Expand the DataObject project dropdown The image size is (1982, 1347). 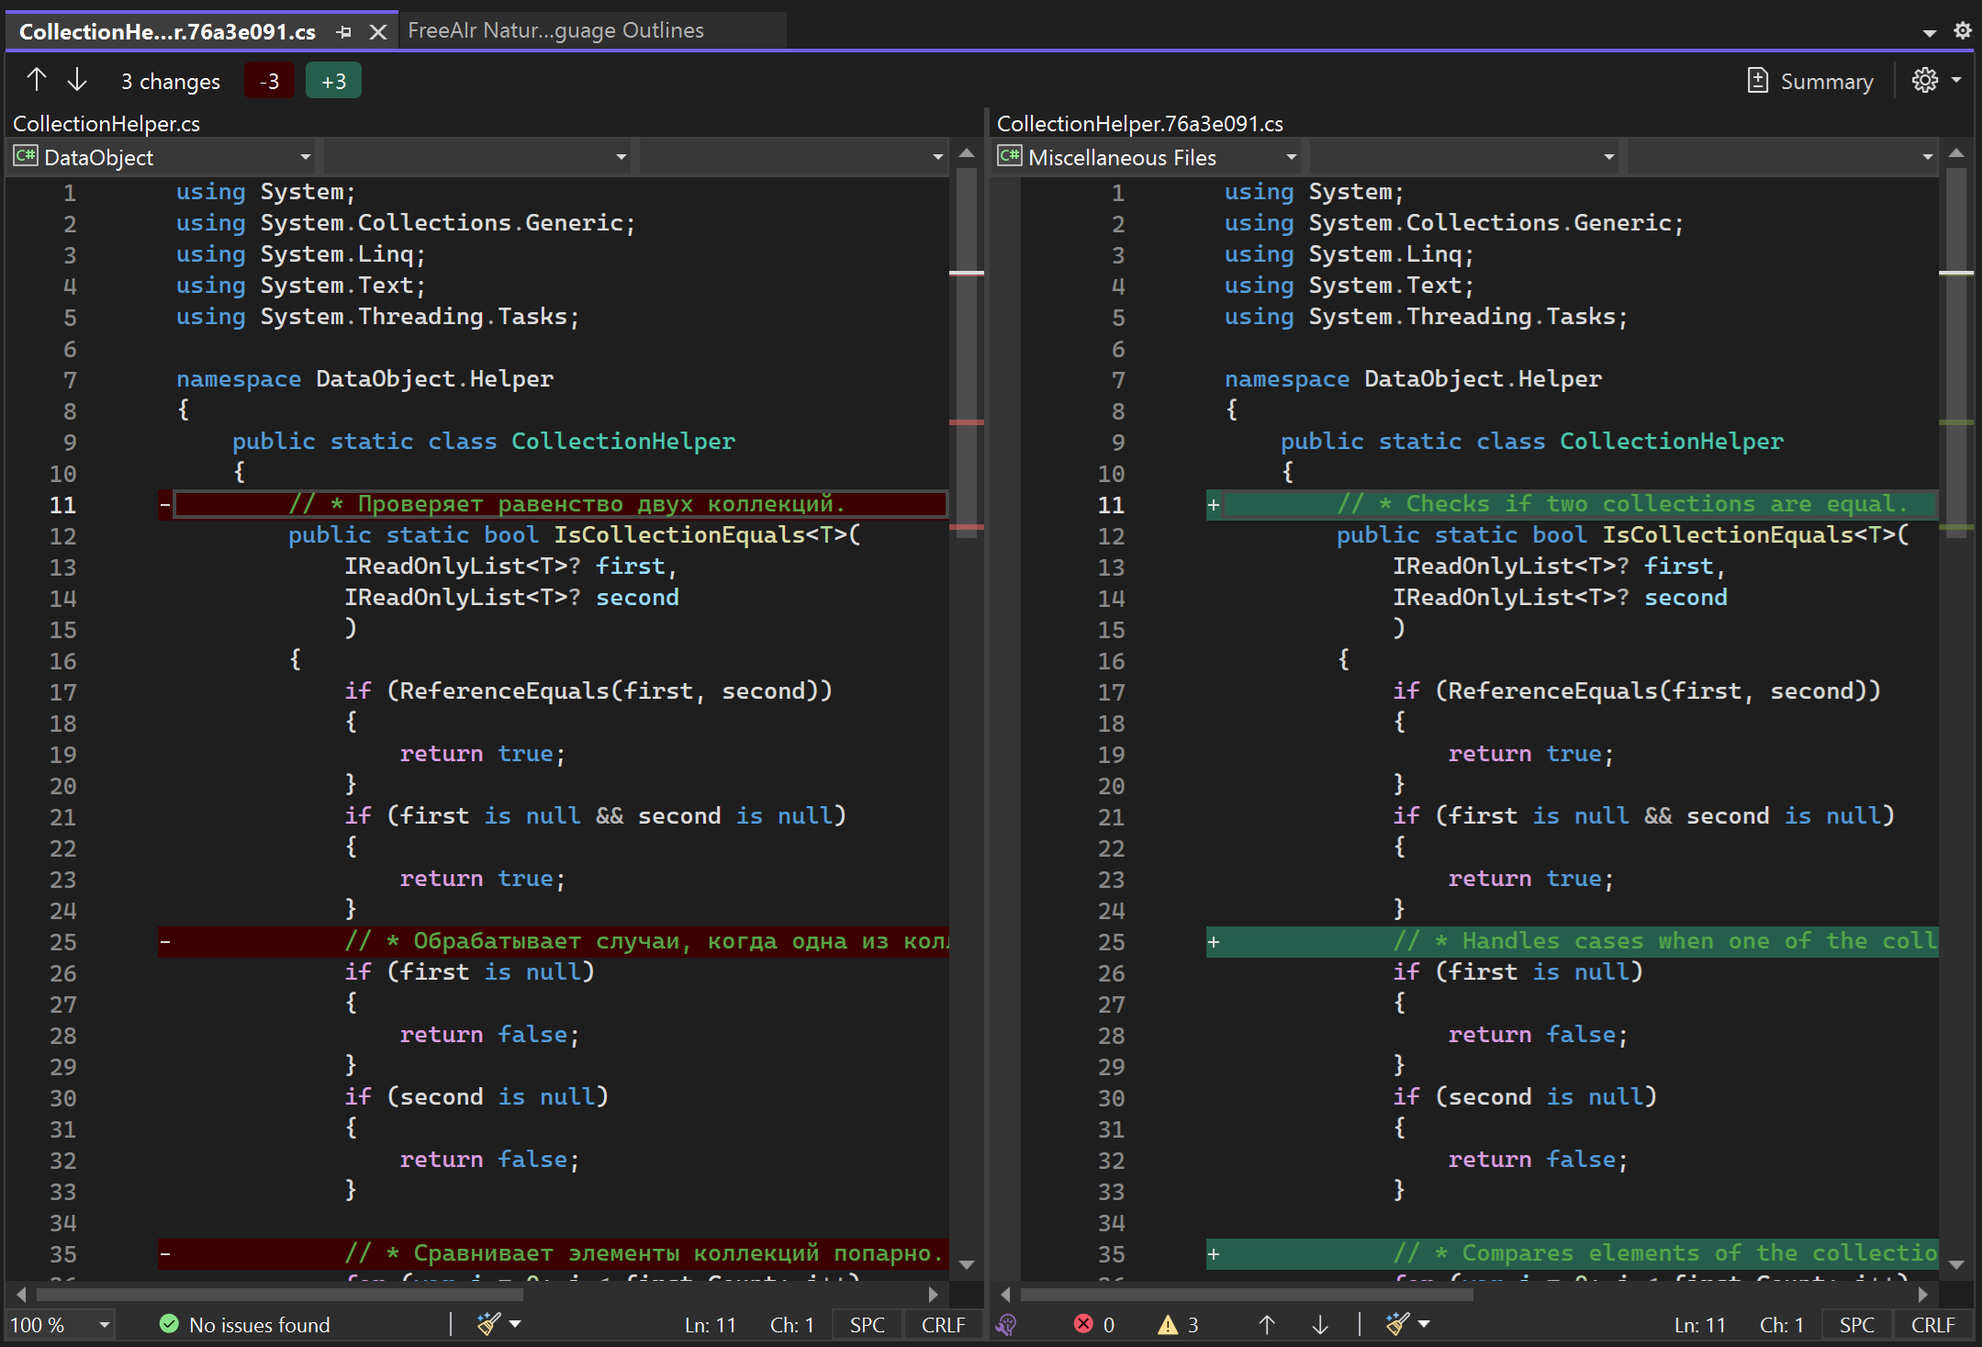coord(305,157)
